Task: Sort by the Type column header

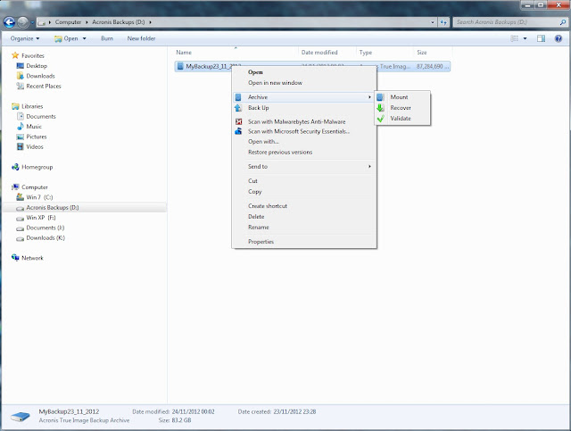Action: click(385, 53)
